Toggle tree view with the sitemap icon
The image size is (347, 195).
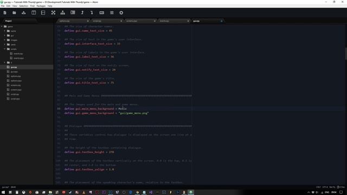click(63, 13)
